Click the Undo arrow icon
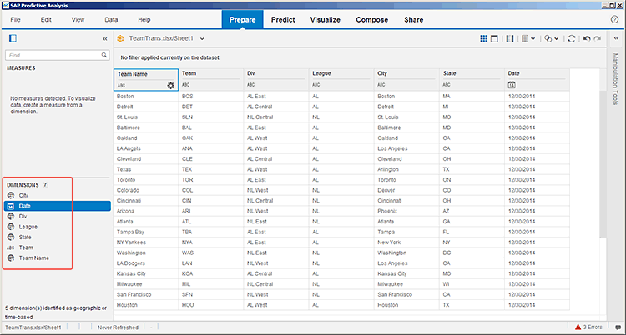626x335 pixels. (x=587, y=38)
